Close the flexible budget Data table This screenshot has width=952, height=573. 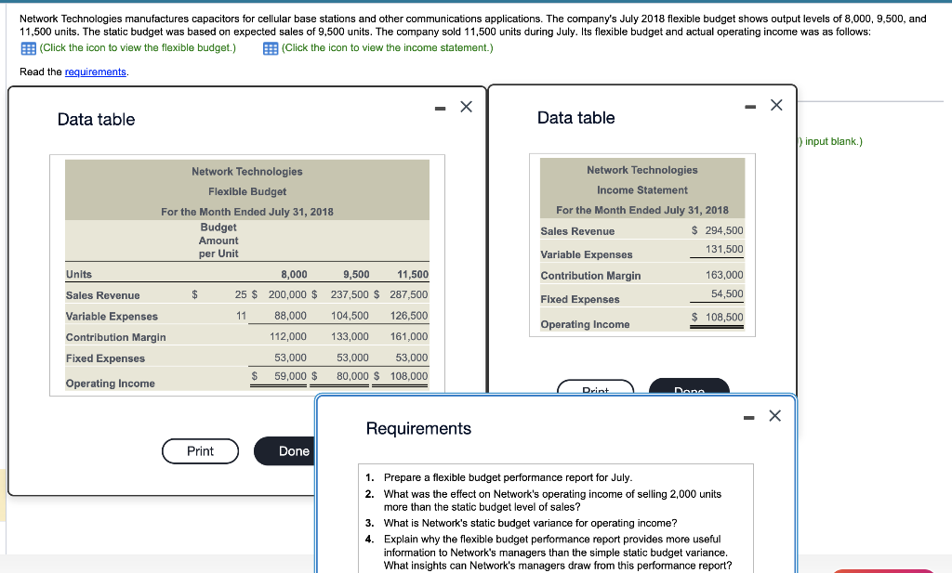point(466,107)
